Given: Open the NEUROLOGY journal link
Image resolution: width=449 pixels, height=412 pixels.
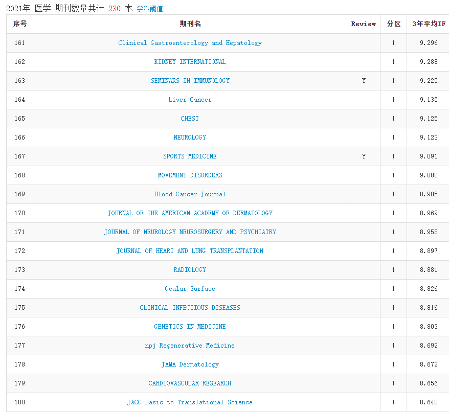Looking at the screenshot, I should [x=190, y=138].
